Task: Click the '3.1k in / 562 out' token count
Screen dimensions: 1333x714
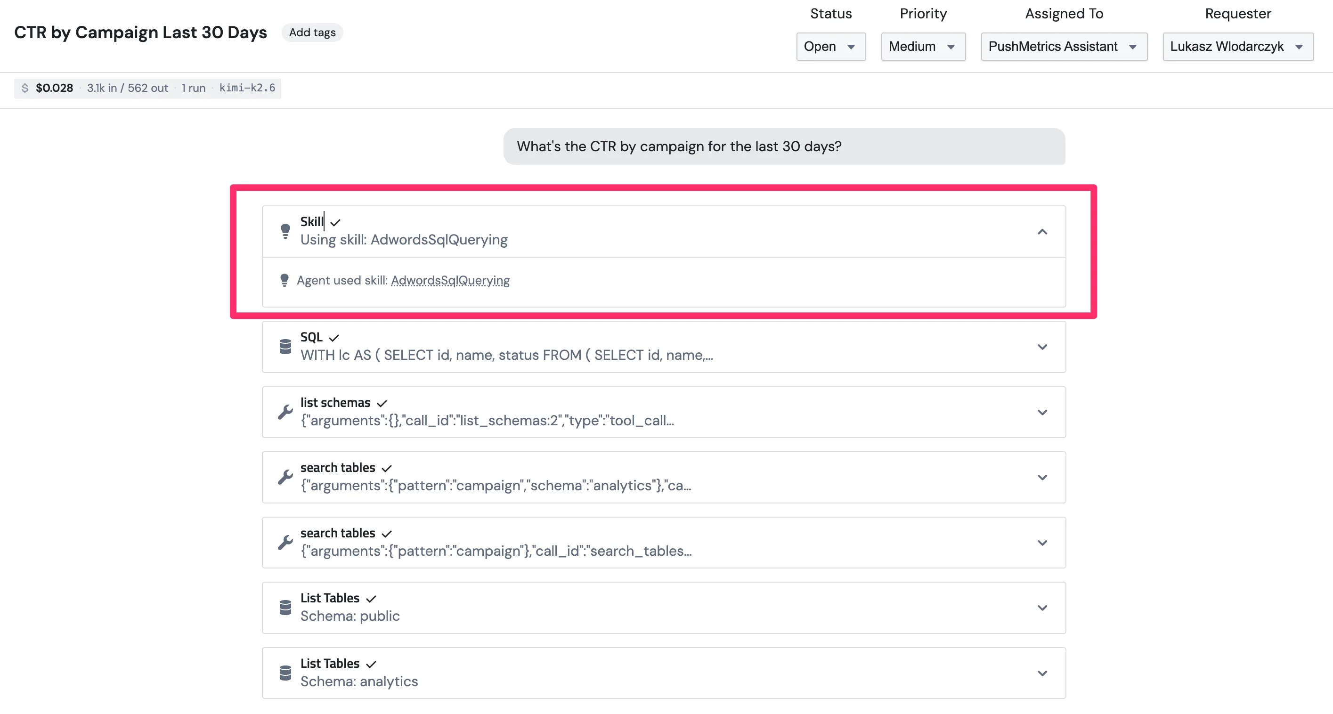Action: pyautogui.click(x=127, y=88)
